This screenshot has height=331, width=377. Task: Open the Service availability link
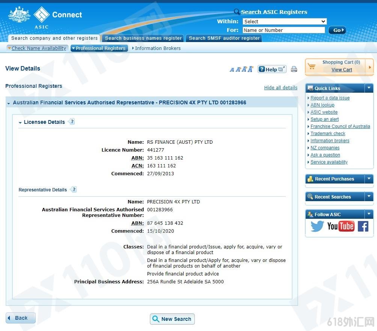pos(329,162)
